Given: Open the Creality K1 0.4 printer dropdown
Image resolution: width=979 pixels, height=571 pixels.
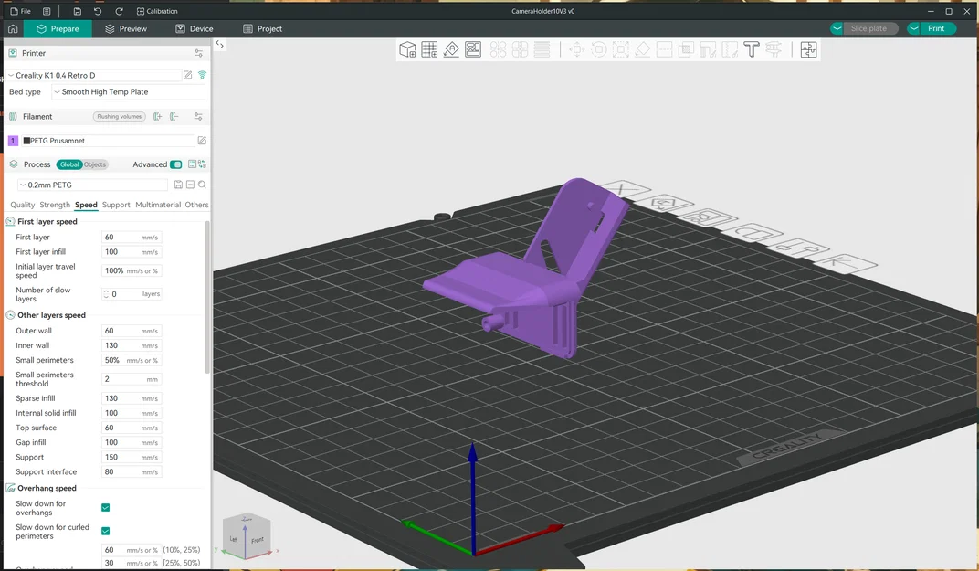Looking at the screenshot, I should (94, 75).
